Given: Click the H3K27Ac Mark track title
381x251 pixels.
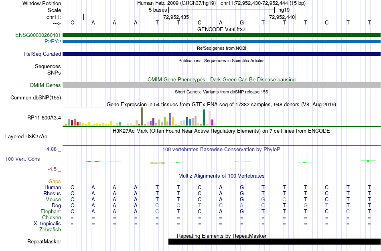Looking at the screenshot, I should tap(221, 131).
